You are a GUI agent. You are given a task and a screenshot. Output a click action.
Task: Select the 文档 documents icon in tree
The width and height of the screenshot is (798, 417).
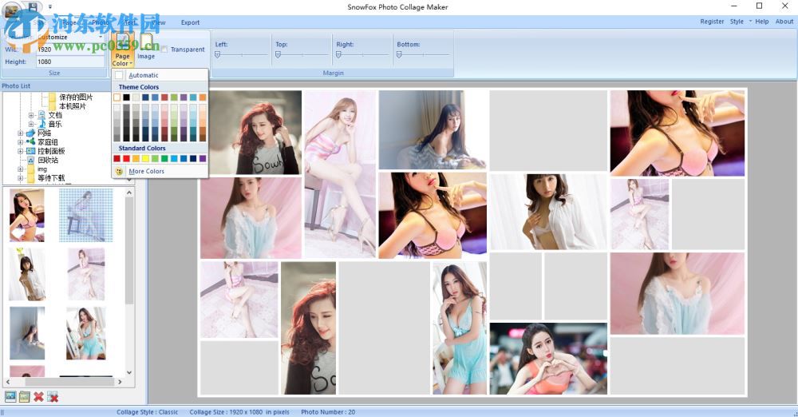(42, 115)
